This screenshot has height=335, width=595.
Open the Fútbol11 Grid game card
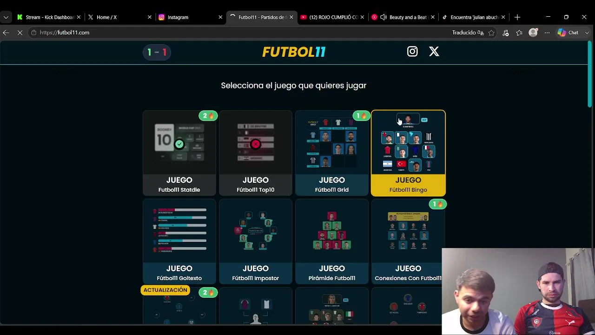[332, 153]
